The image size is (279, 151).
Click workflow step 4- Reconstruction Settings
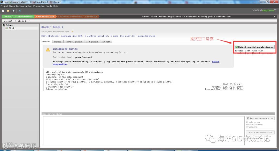point(69,16)
